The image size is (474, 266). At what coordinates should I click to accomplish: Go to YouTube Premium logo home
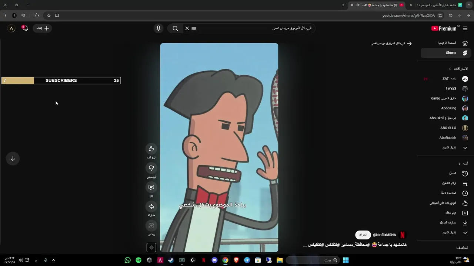444,28
